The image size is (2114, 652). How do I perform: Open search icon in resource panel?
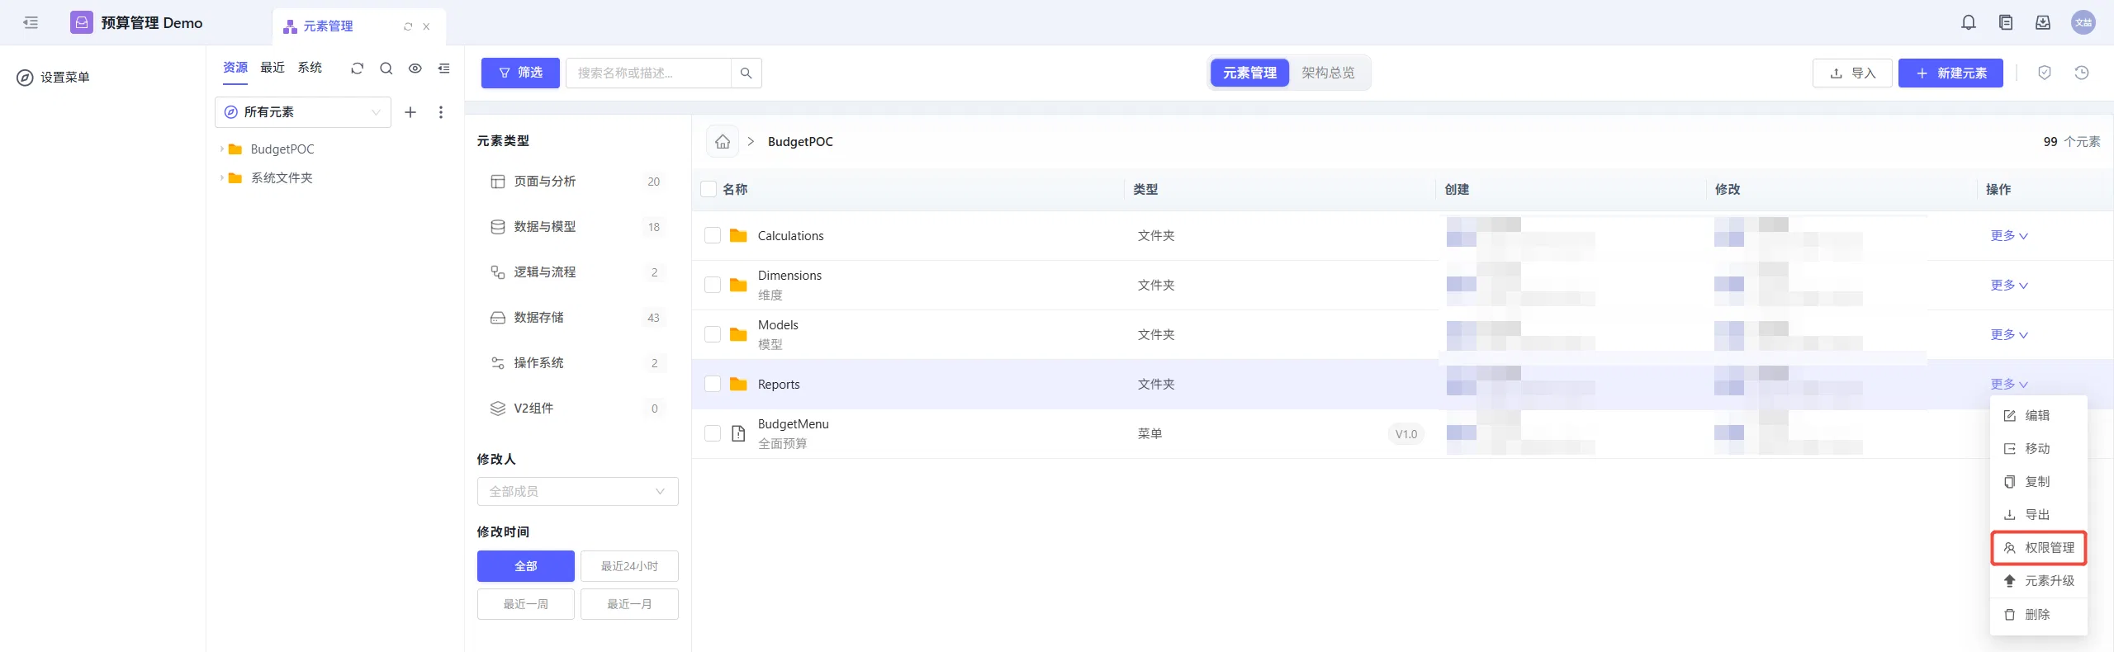click(x=386, y=69)
